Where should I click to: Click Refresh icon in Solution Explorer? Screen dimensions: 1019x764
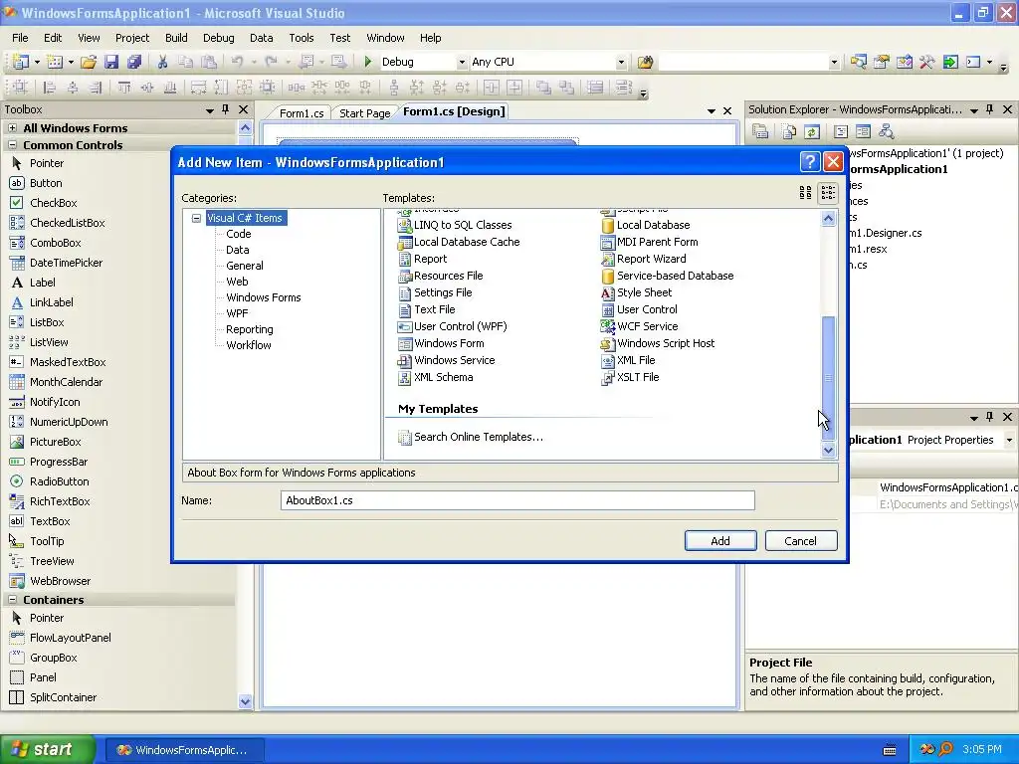tap(812, 132)
